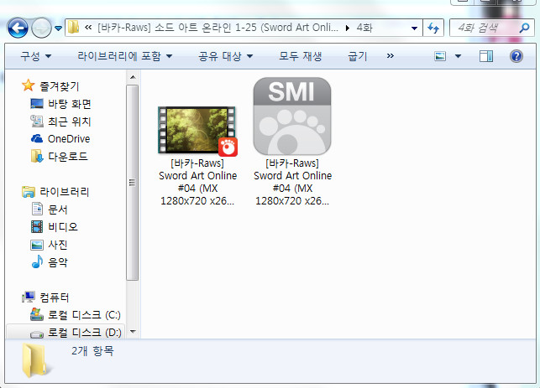This screenshot has width=540, height=388.
Task: Click the SMI file name text
Action: pos(292,182)
